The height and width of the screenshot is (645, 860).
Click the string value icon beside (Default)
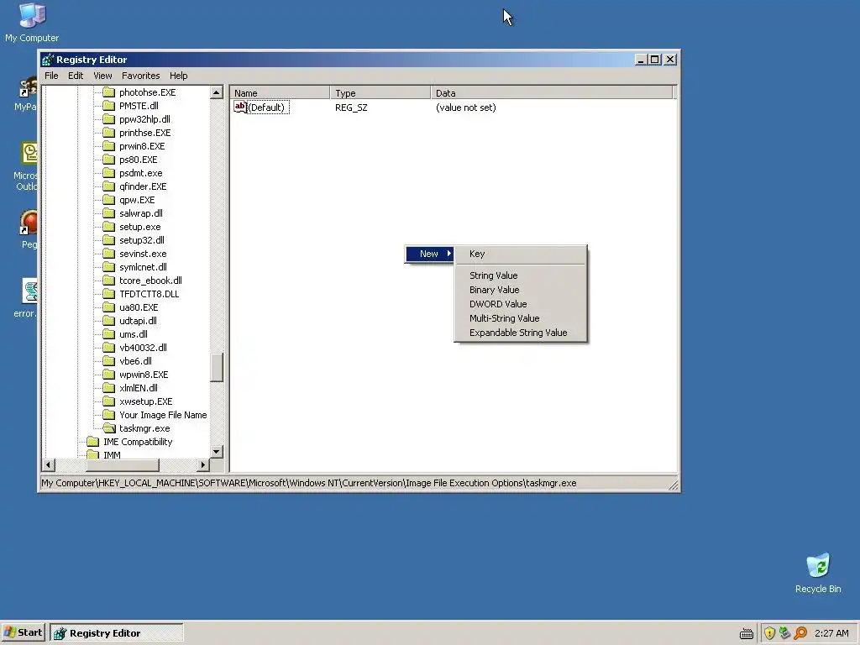click(240, 107)
